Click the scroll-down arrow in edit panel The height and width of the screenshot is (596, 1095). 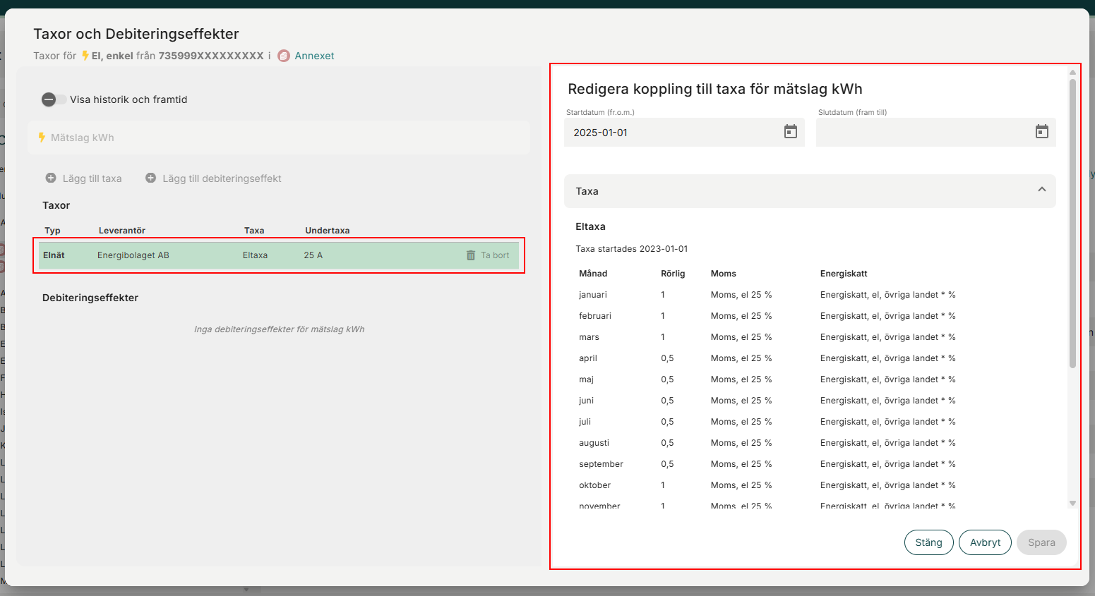1072,504
